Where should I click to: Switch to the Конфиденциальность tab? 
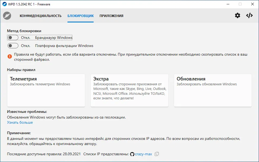[40, 16]
